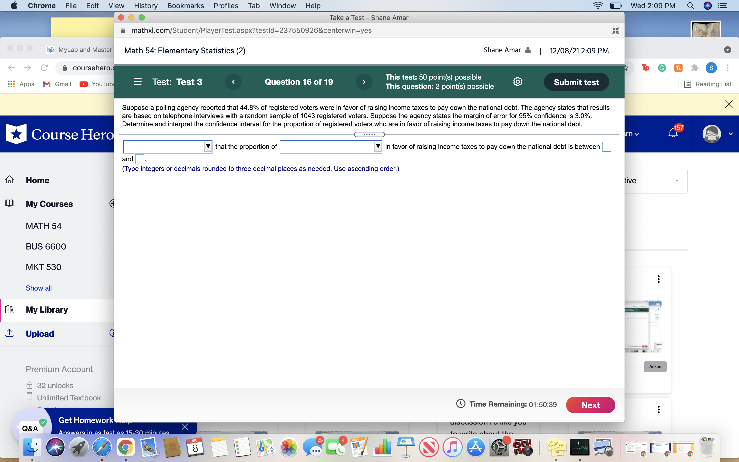Click the Submit test button
This screenshot has width=739, height=462.
576,82
